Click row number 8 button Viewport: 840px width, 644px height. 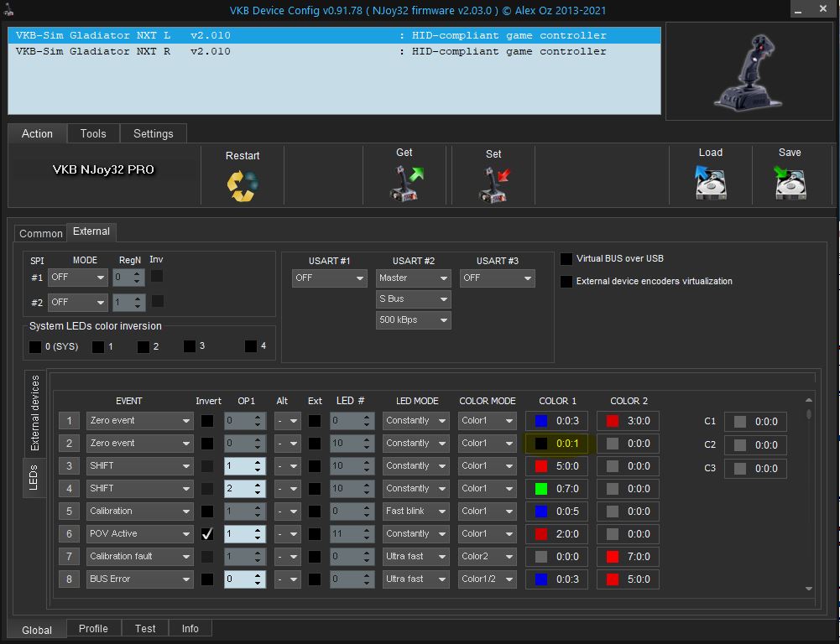click(x=69, y=579)
